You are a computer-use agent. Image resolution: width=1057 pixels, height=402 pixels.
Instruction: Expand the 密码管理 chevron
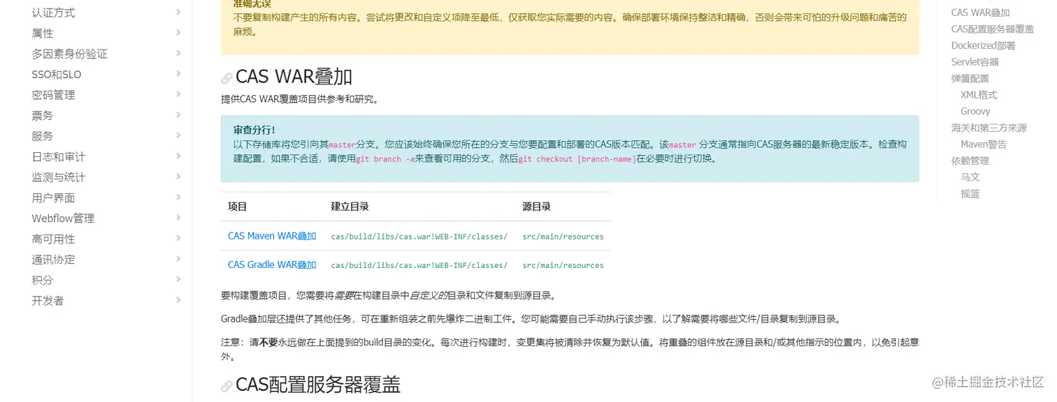pos(179,94)
